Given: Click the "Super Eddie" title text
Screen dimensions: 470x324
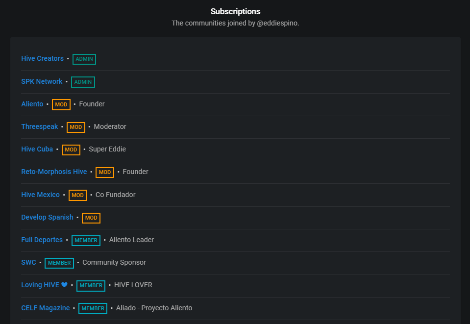Looking at the screenshot, I should click(107, 149).
